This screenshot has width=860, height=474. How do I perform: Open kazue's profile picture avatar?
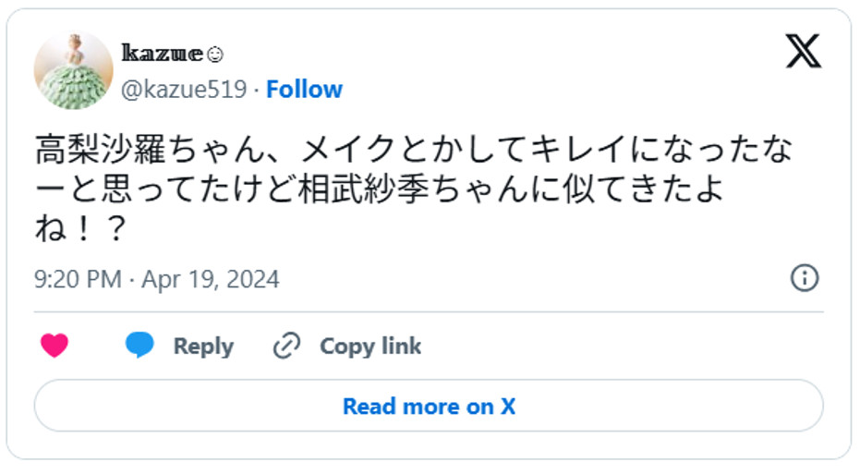point(73,70)
